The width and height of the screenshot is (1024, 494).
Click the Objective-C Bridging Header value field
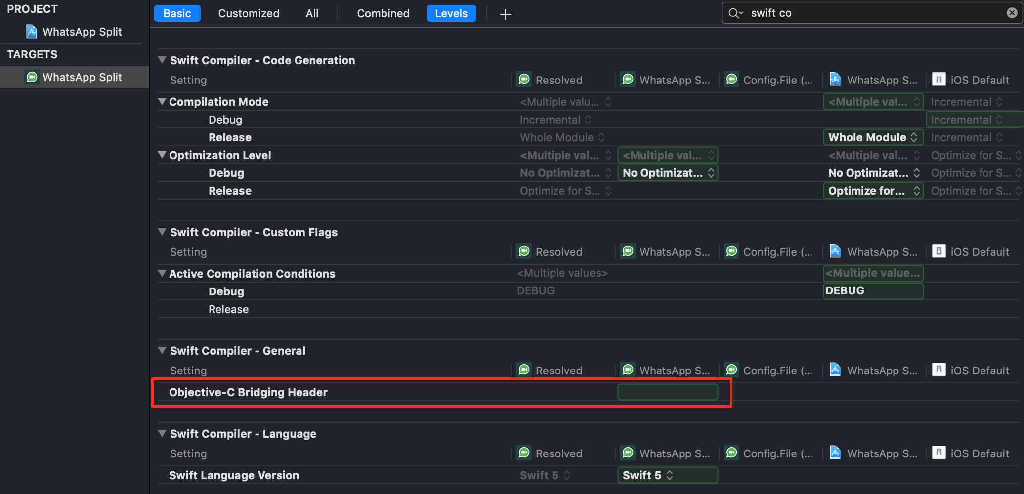click(667, 392)
